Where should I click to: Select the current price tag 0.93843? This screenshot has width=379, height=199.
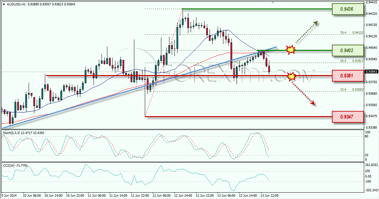click(371, 72)
